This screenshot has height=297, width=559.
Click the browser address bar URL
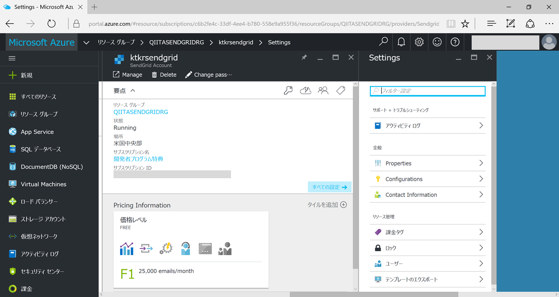264,24
